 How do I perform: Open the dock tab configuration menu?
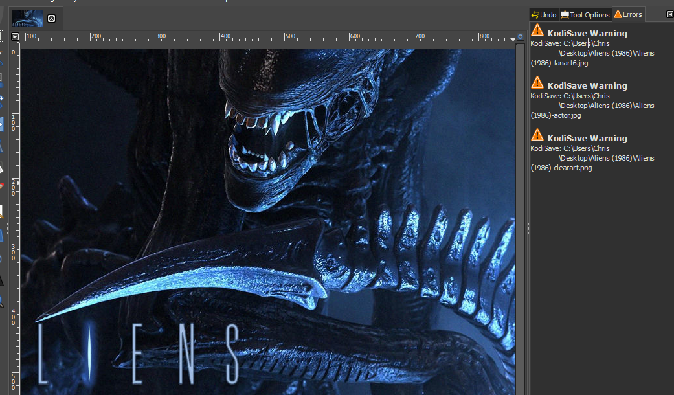669,15
